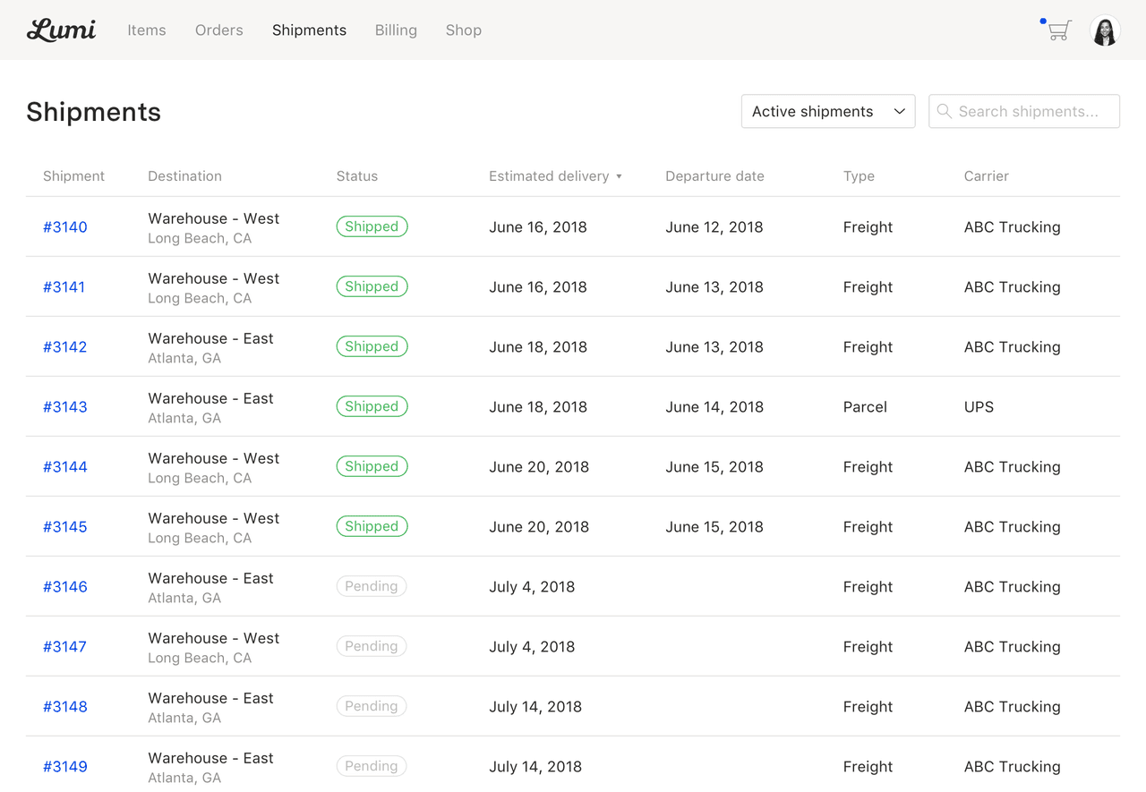Screen dimensions: 1146x792
Task: Open shipment #3146 link
Action: coord(65,587)
